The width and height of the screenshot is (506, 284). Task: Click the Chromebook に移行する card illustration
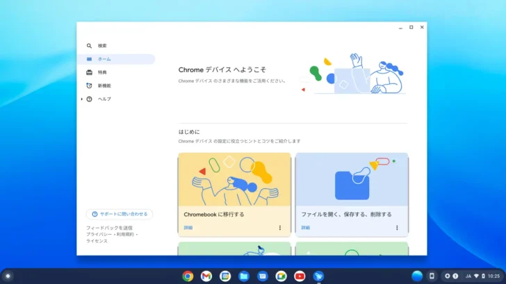point(234,180)
